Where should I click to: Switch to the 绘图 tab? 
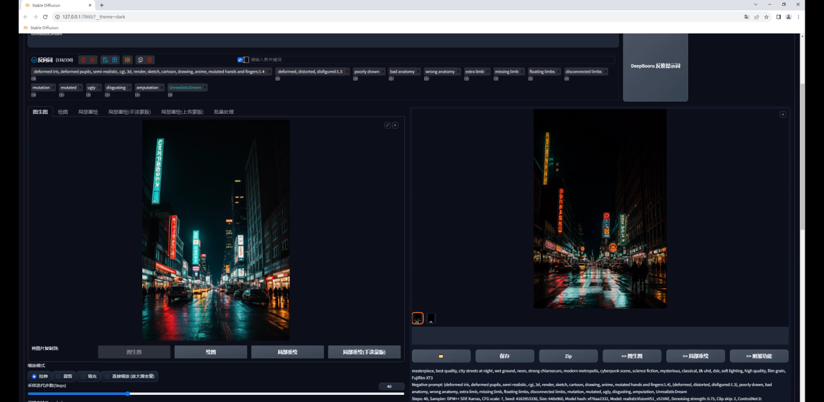click(63, 112)
